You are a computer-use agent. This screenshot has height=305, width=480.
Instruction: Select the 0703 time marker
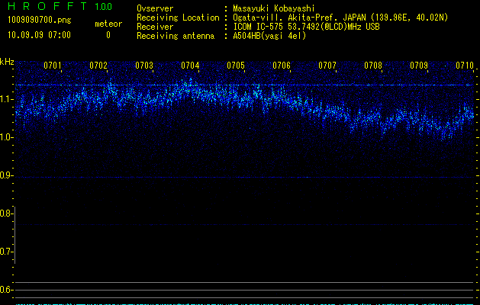pos(144,66)
